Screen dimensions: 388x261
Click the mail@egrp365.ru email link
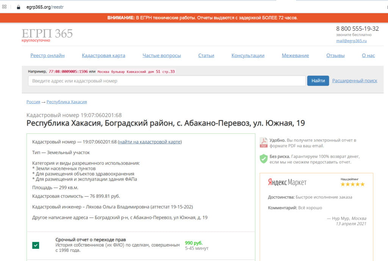(x=351, y=41)
